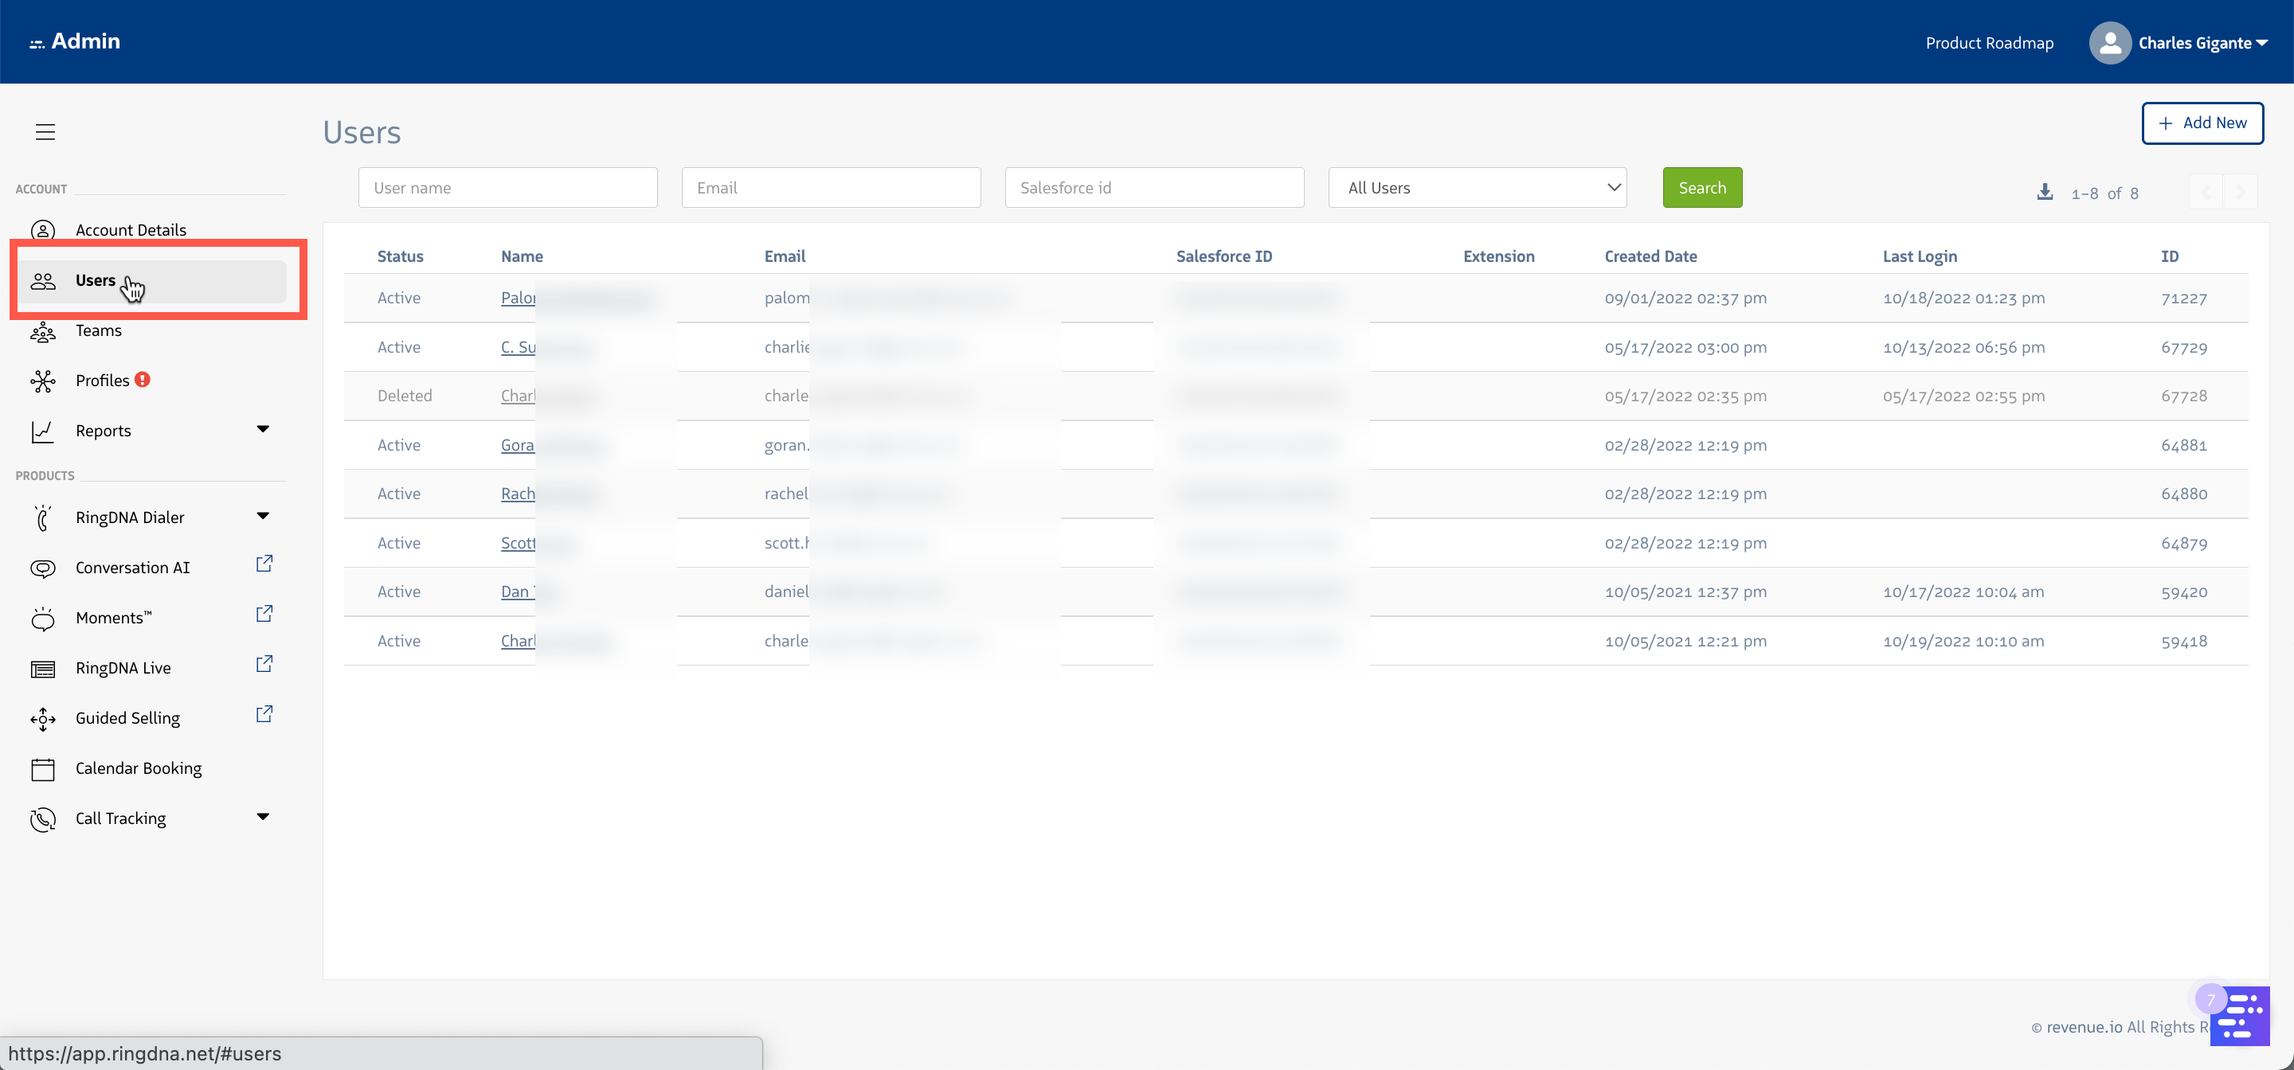Screen dimensions: 2294x1070
Task: Expand RingDNA Dialer submenu arrow
Action: [x=263, y=517]
